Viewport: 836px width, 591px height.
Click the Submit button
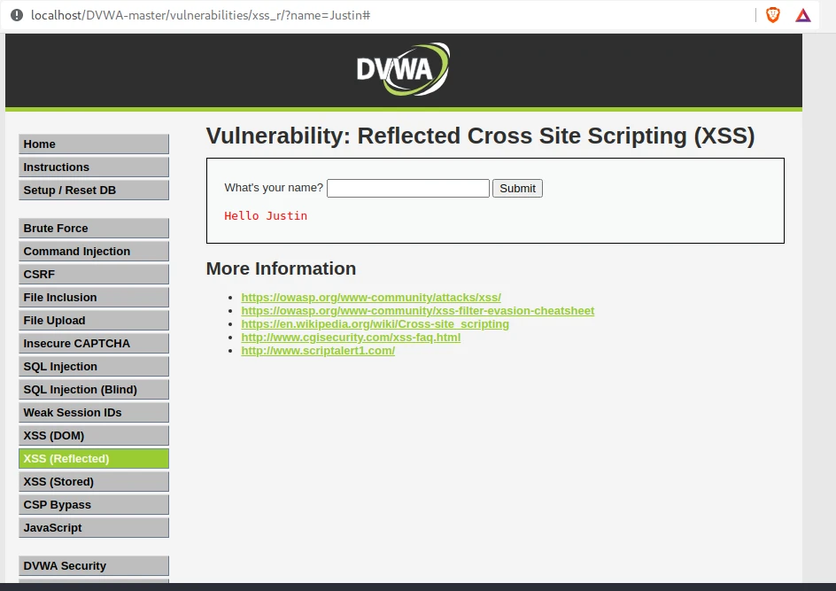[x=517, y=188]
